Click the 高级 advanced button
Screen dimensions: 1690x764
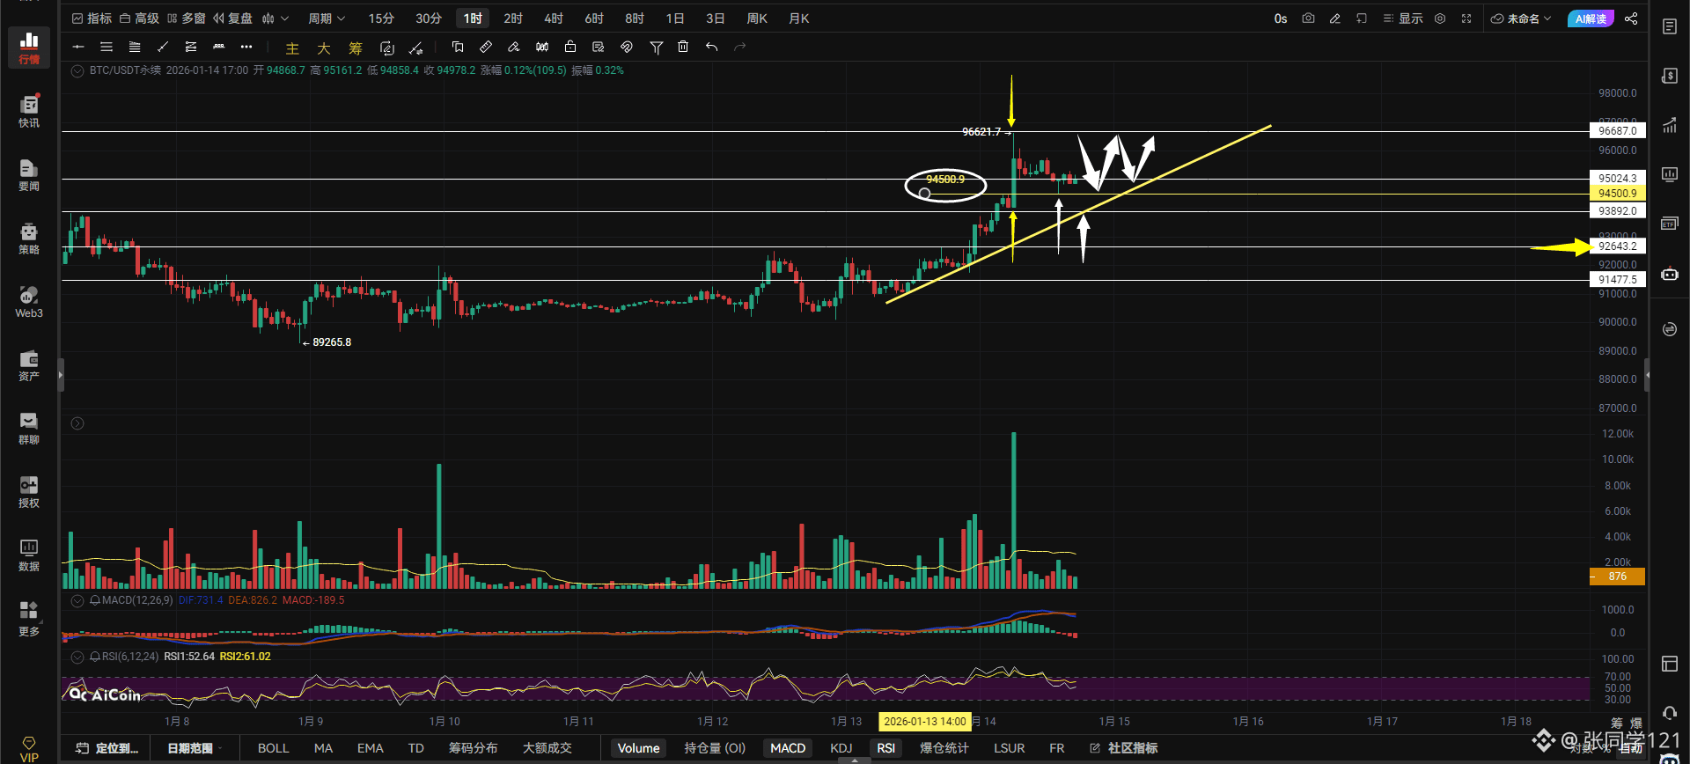140,18
